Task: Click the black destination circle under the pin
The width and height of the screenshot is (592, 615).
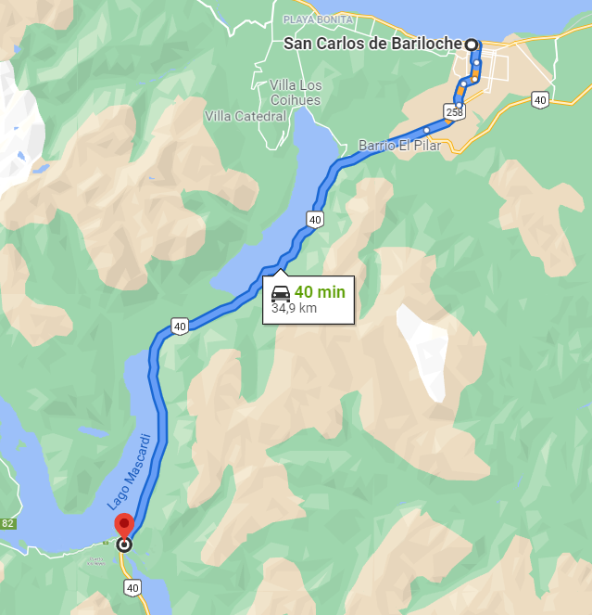Action: click(x=124, y=545)
